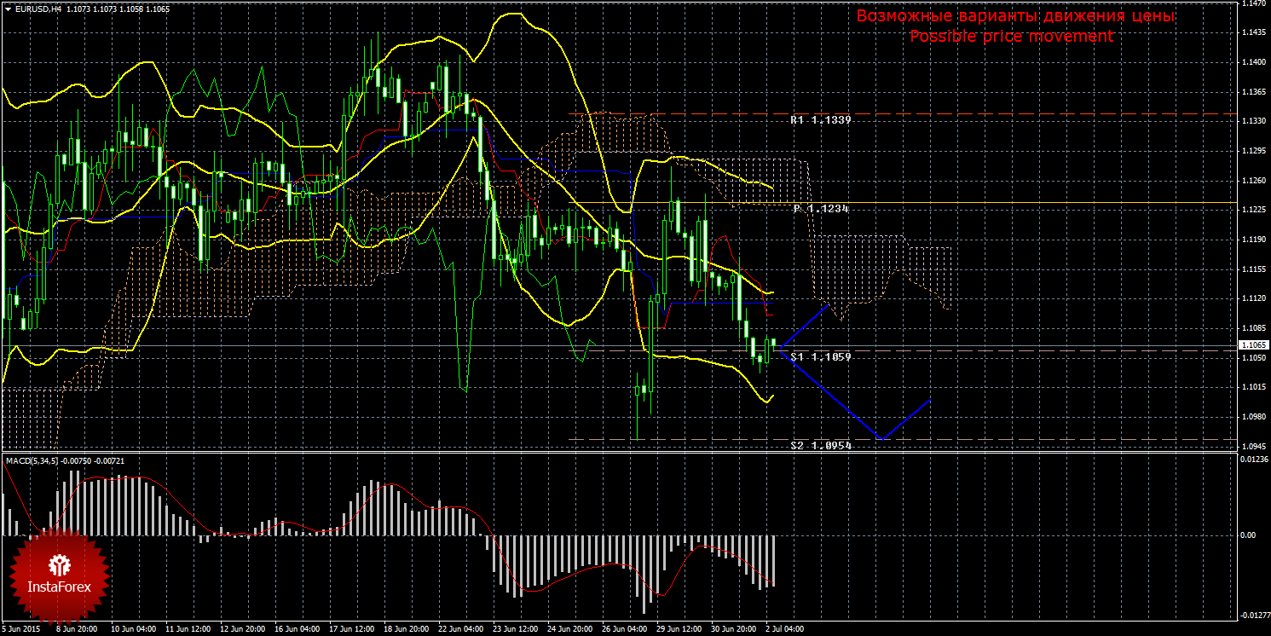Click the 1.1470 price scale value

[1251, 4]
